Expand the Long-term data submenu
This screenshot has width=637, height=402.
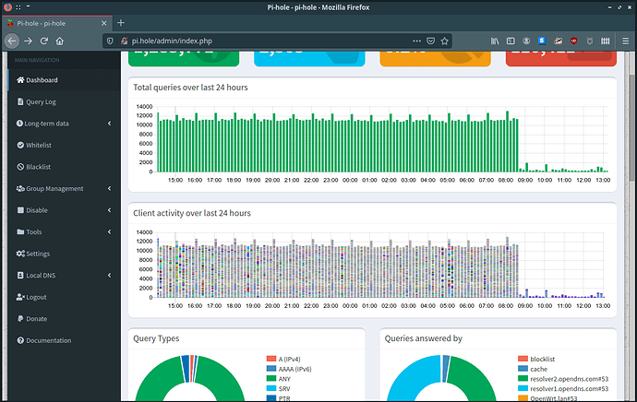(x=54, y=124)
